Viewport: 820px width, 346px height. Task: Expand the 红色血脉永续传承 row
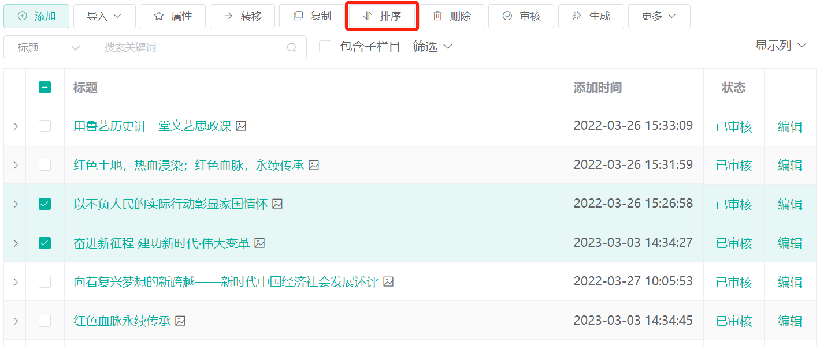[15, 321]
